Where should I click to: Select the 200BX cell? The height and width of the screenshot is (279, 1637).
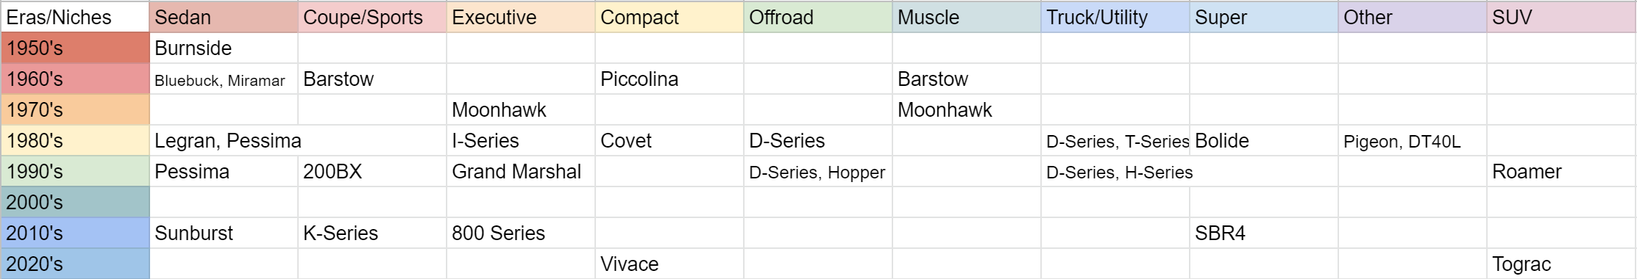[372, 171]
